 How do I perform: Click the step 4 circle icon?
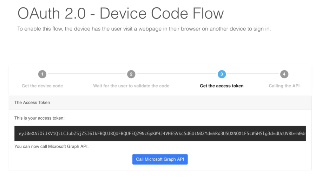[x=284, y=74]
